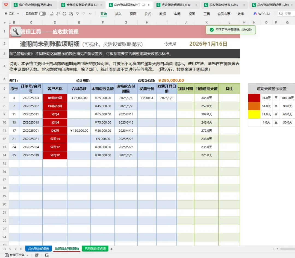The height and width of the screenshot is (258, 295).
Task: Click the Select All corner triangle
Action: [5, 23]
